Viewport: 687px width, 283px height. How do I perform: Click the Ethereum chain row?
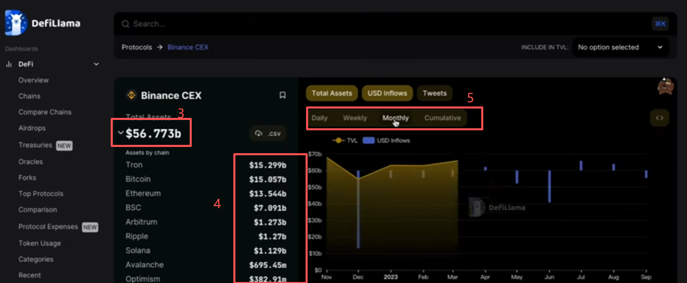pyautogui.click(x=206, y=194)
